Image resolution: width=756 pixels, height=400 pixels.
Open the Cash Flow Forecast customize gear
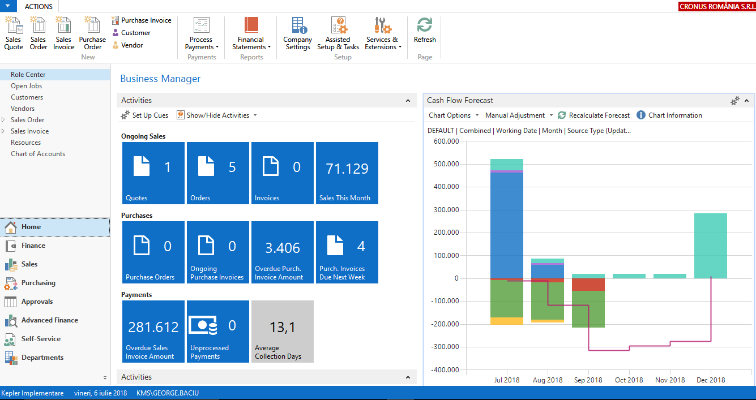734,101
